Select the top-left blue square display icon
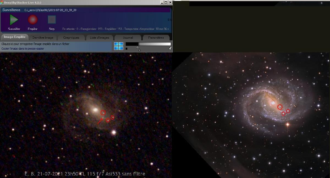This screenshot has width=330, height=178. pyautogui.click(x=117, y=44)
